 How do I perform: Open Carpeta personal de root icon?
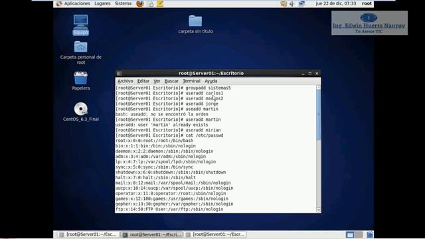click(x=81, y=52)
